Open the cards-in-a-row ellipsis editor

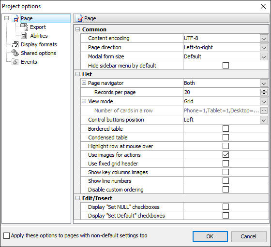tap(264, 110)
